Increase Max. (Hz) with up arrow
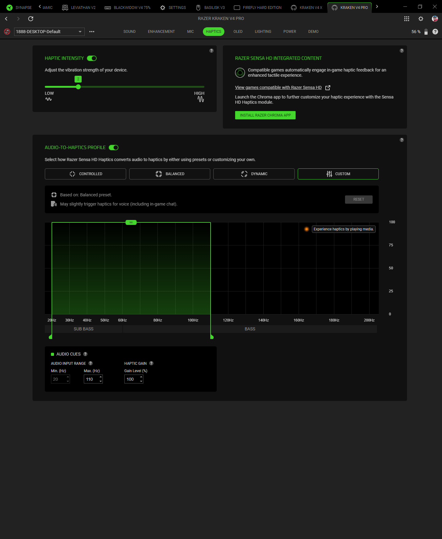Viewport: 442px width, 539px height. pos(101,377)
